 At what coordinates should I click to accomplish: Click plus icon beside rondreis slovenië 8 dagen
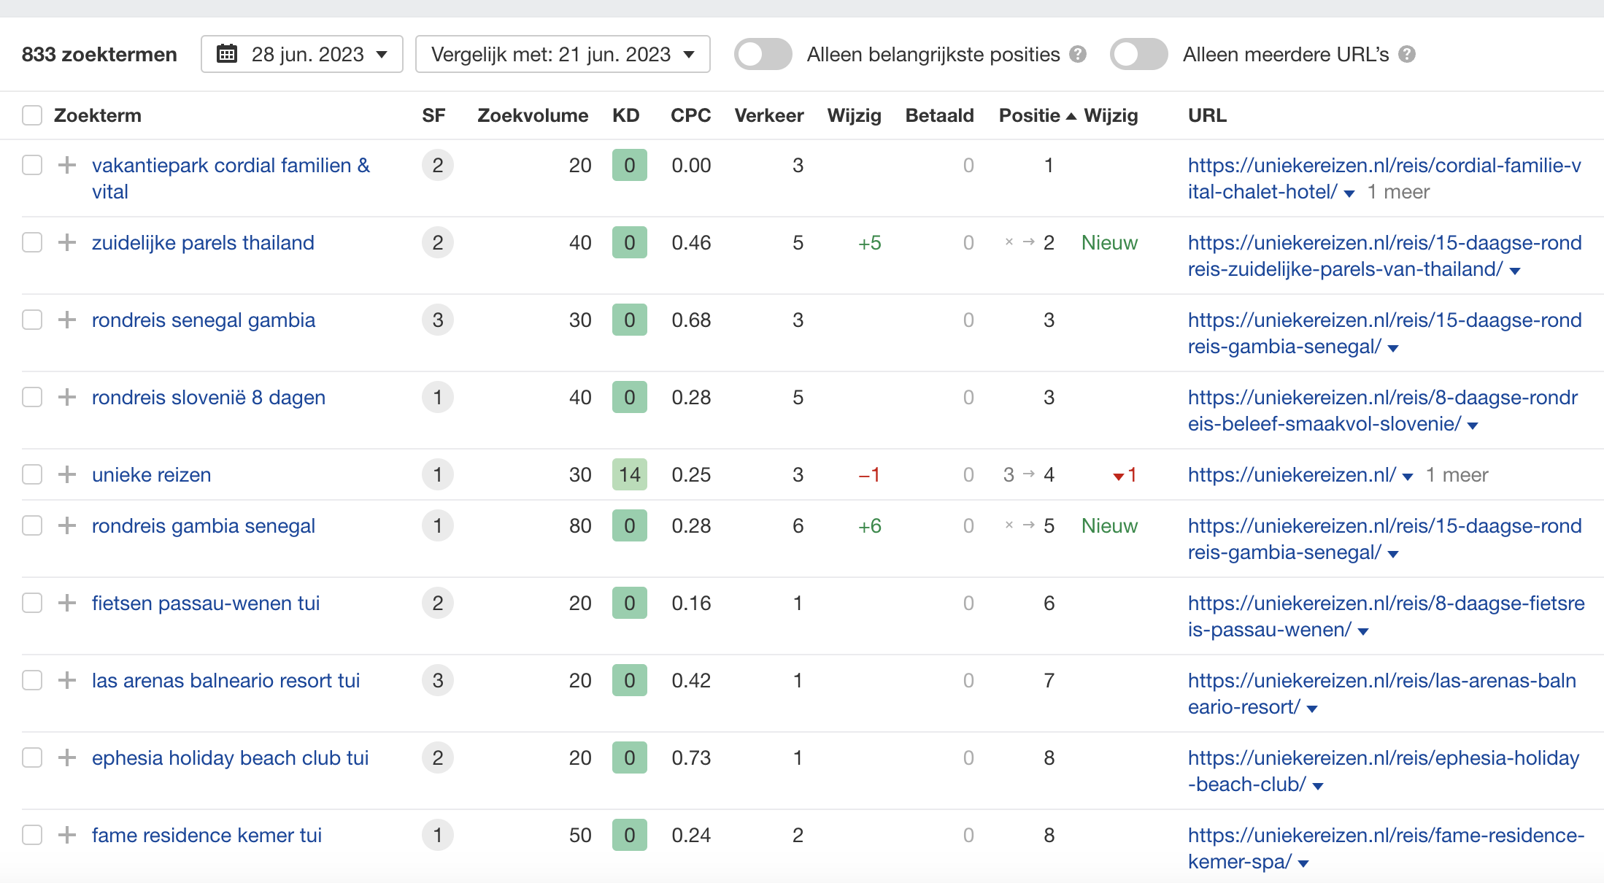(67, 397)
